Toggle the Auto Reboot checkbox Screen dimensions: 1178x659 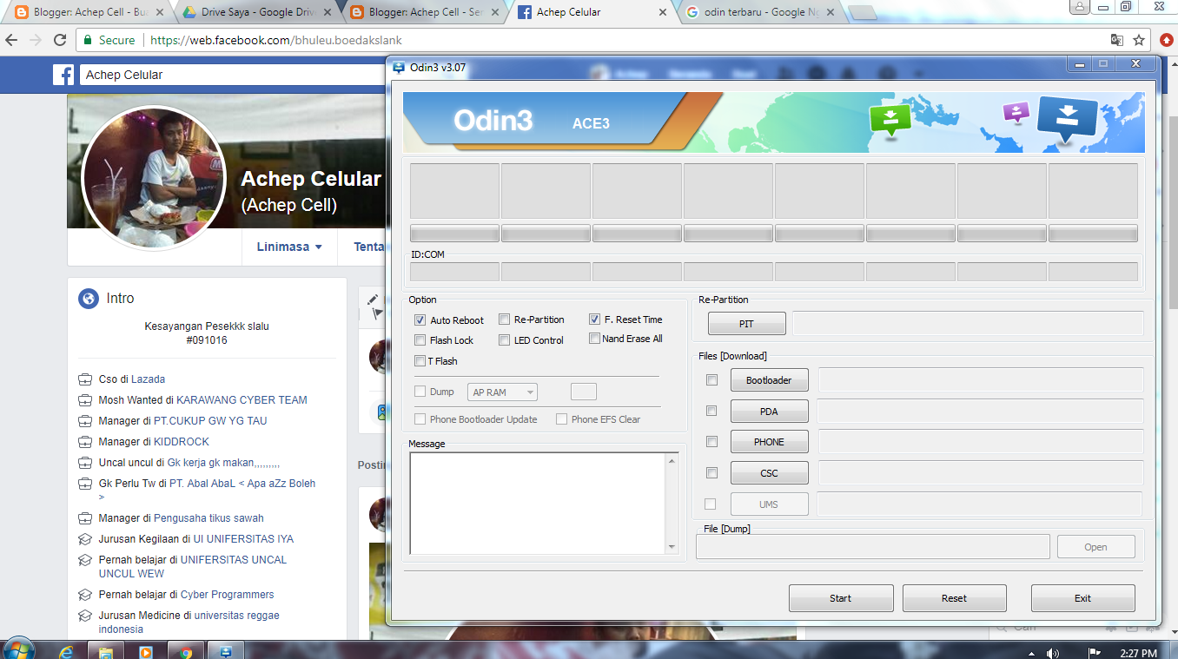[x=420, y=320]
